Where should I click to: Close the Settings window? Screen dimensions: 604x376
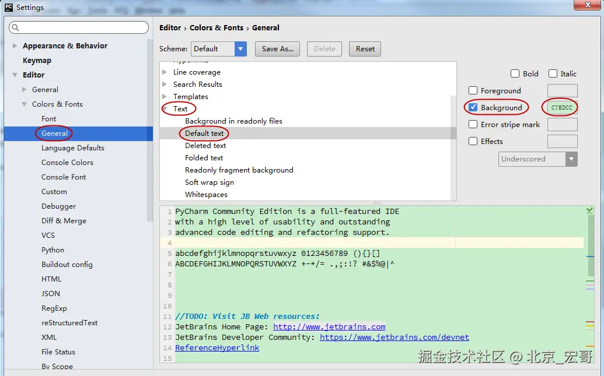tap(588, 5)
